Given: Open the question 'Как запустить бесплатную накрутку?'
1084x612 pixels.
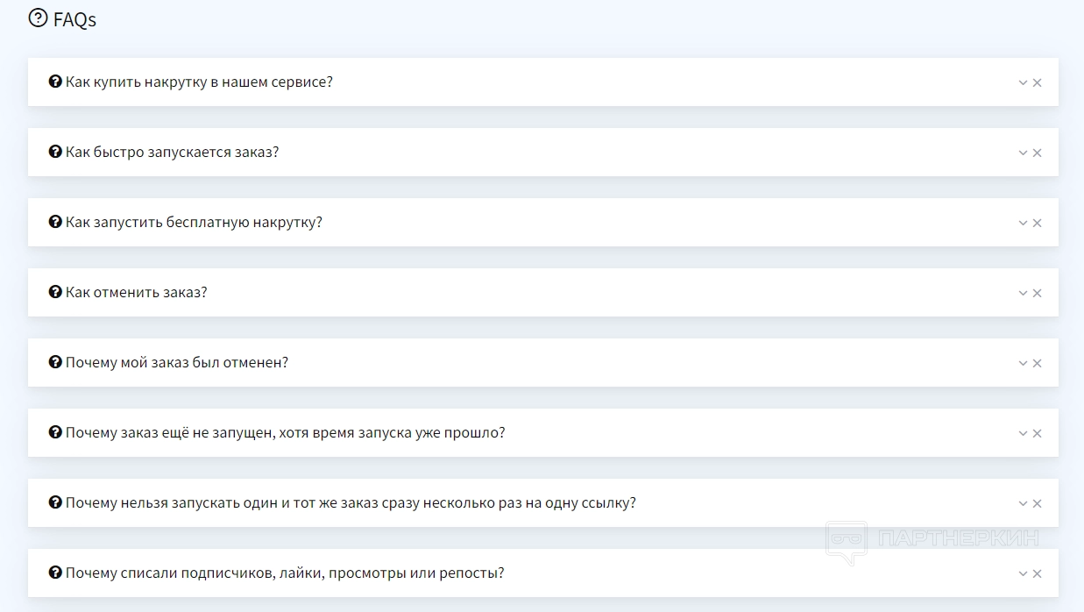Looking at the screenshot, I should click(x=194, y=222).
